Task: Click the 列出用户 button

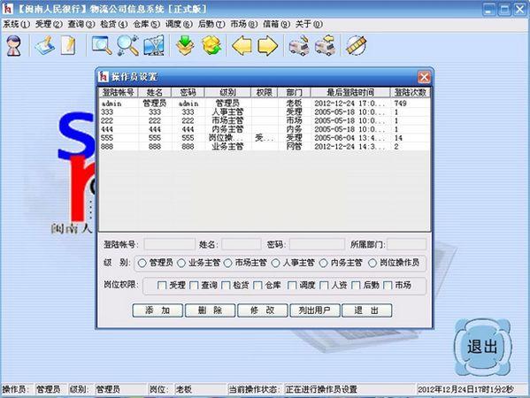Action: click(315, 310)
